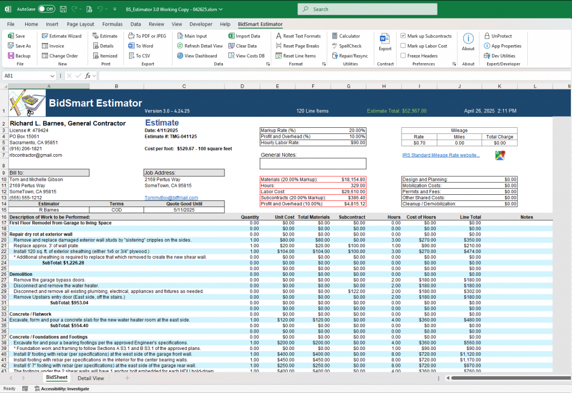Switch to the Home tab
Screen dimensions: 572x393
pos(31,24)
